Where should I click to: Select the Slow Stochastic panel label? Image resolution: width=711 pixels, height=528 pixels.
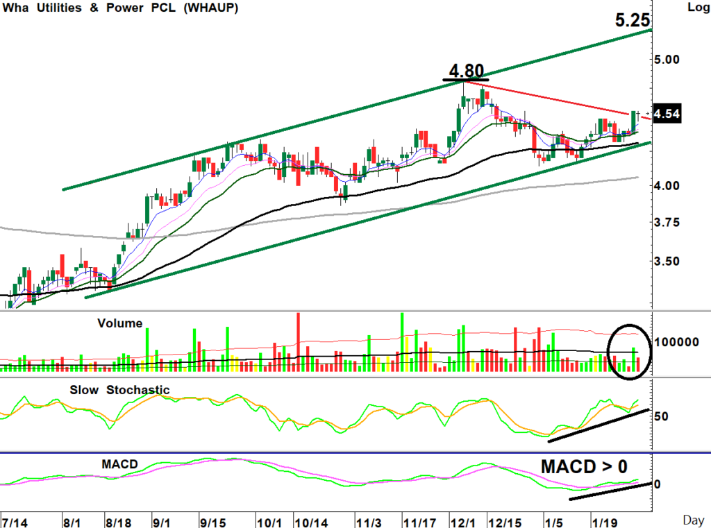[119, 390]
